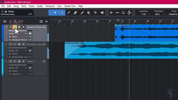Mute Track 3
Viewport: 178px width, 100px height.
pos(10,61)
